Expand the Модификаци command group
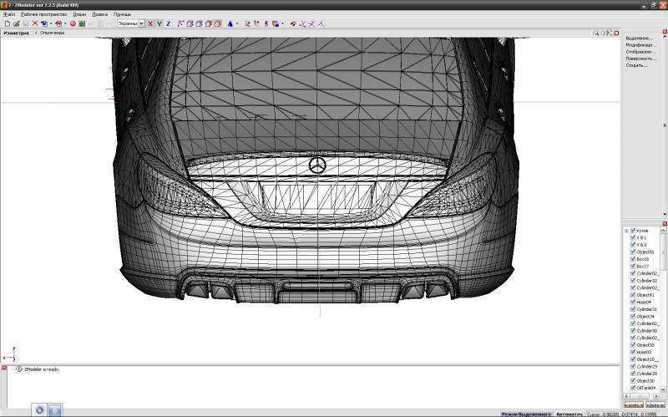The image size is (668, 417). click(640, 45)
